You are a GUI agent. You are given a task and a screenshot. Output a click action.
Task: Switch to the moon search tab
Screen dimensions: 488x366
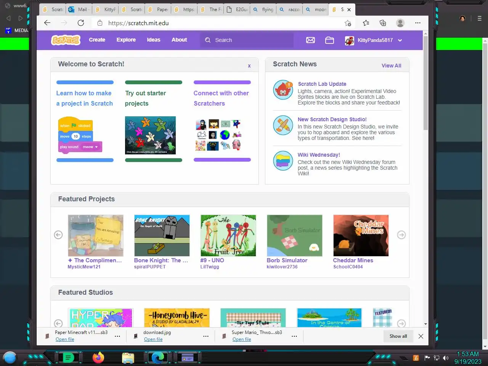(316, 10)
